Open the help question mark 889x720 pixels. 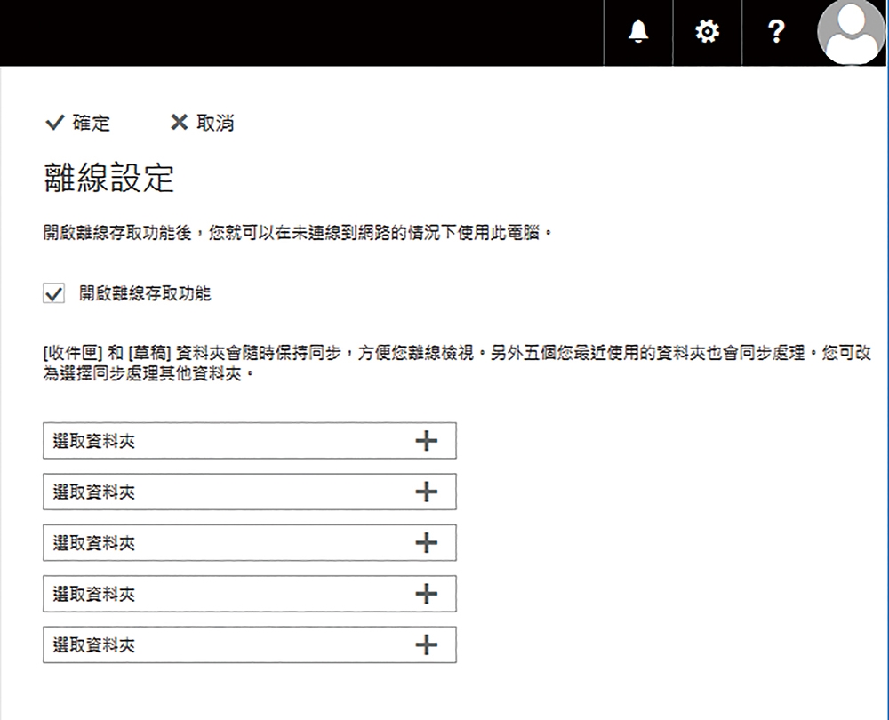pos(776,32)
